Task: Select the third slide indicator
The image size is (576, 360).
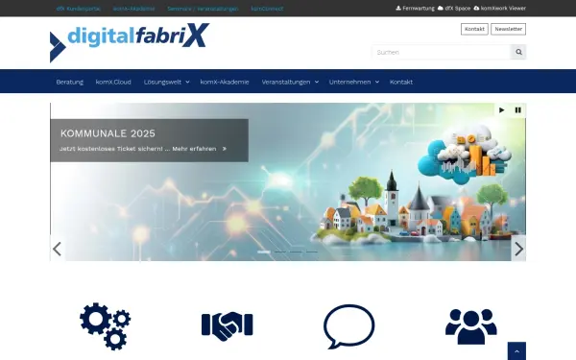Action: (x=296, y=252)
